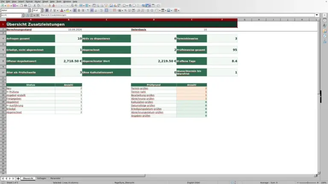328x184 pixels.
Task: Toggle Italic formatting
Action: tap(51, 10)
